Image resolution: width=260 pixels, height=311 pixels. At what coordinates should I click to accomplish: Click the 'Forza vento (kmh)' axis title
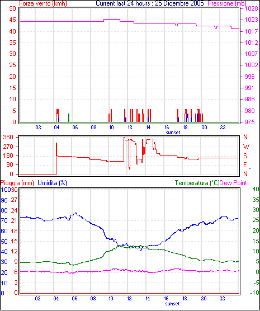[43, 3]
